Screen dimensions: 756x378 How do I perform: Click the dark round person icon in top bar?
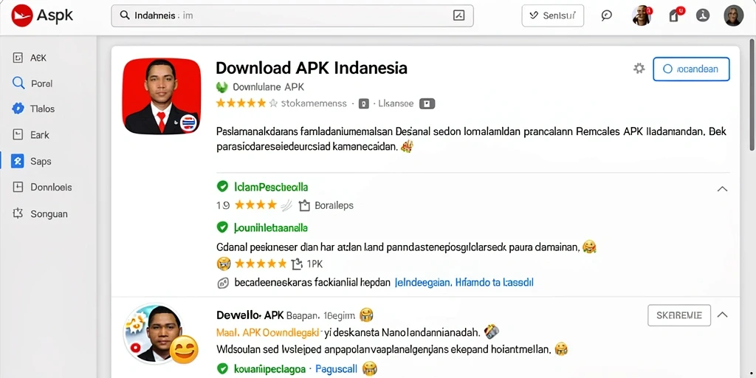click(x=703, y=16)
